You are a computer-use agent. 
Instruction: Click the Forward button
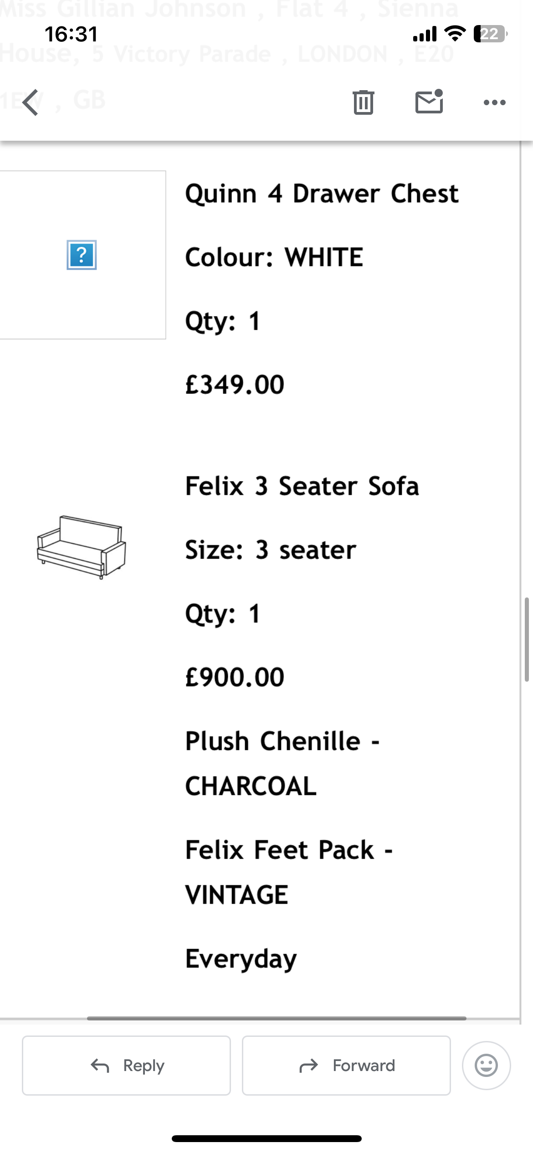[346, 1065]
